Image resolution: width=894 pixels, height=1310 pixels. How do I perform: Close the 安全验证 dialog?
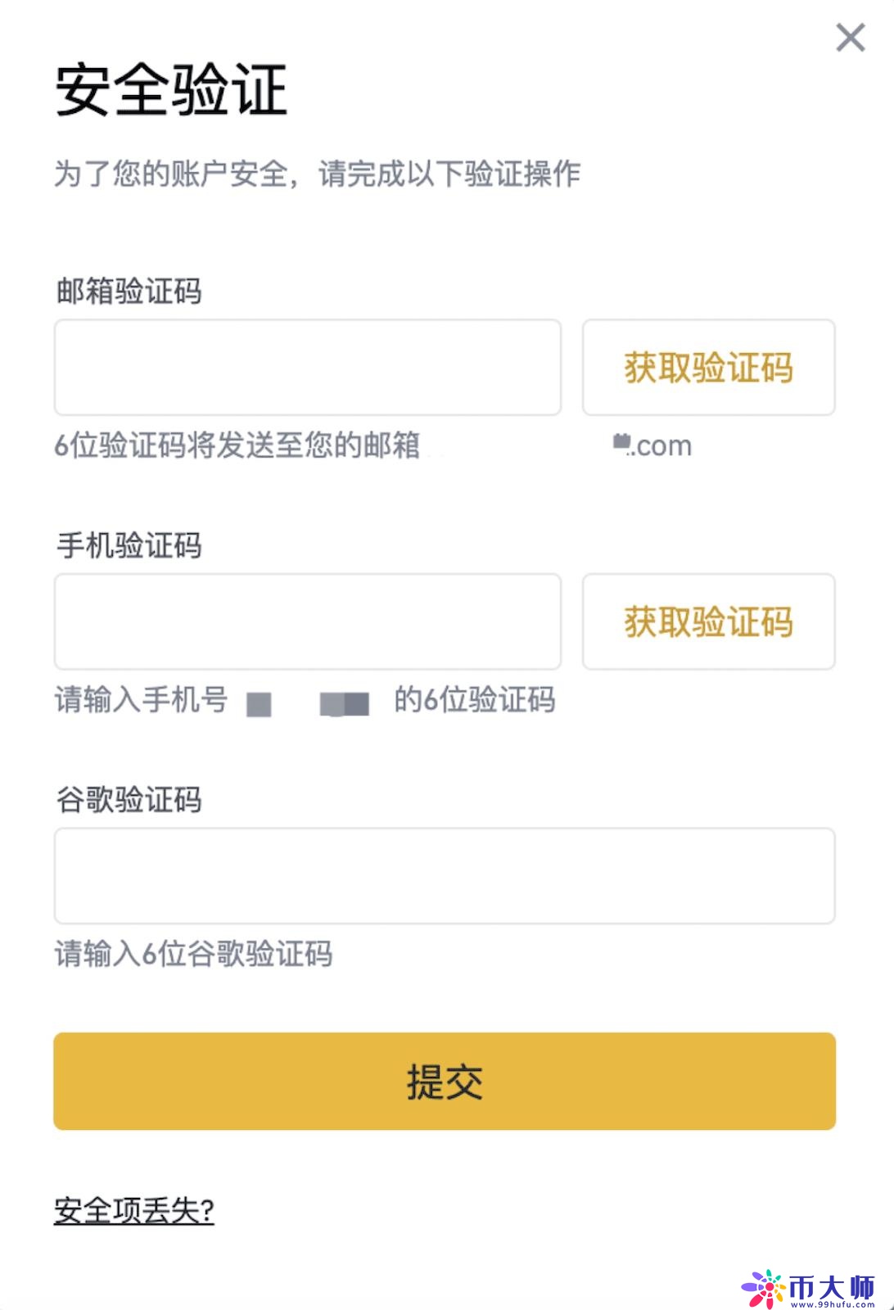coord(851,38)
